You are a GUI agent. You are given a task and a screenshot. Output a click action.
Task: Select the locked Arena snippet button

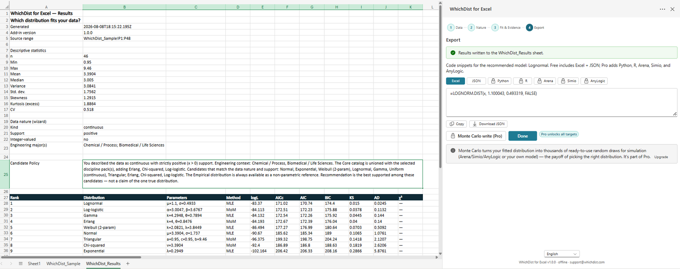coord(545,81)
